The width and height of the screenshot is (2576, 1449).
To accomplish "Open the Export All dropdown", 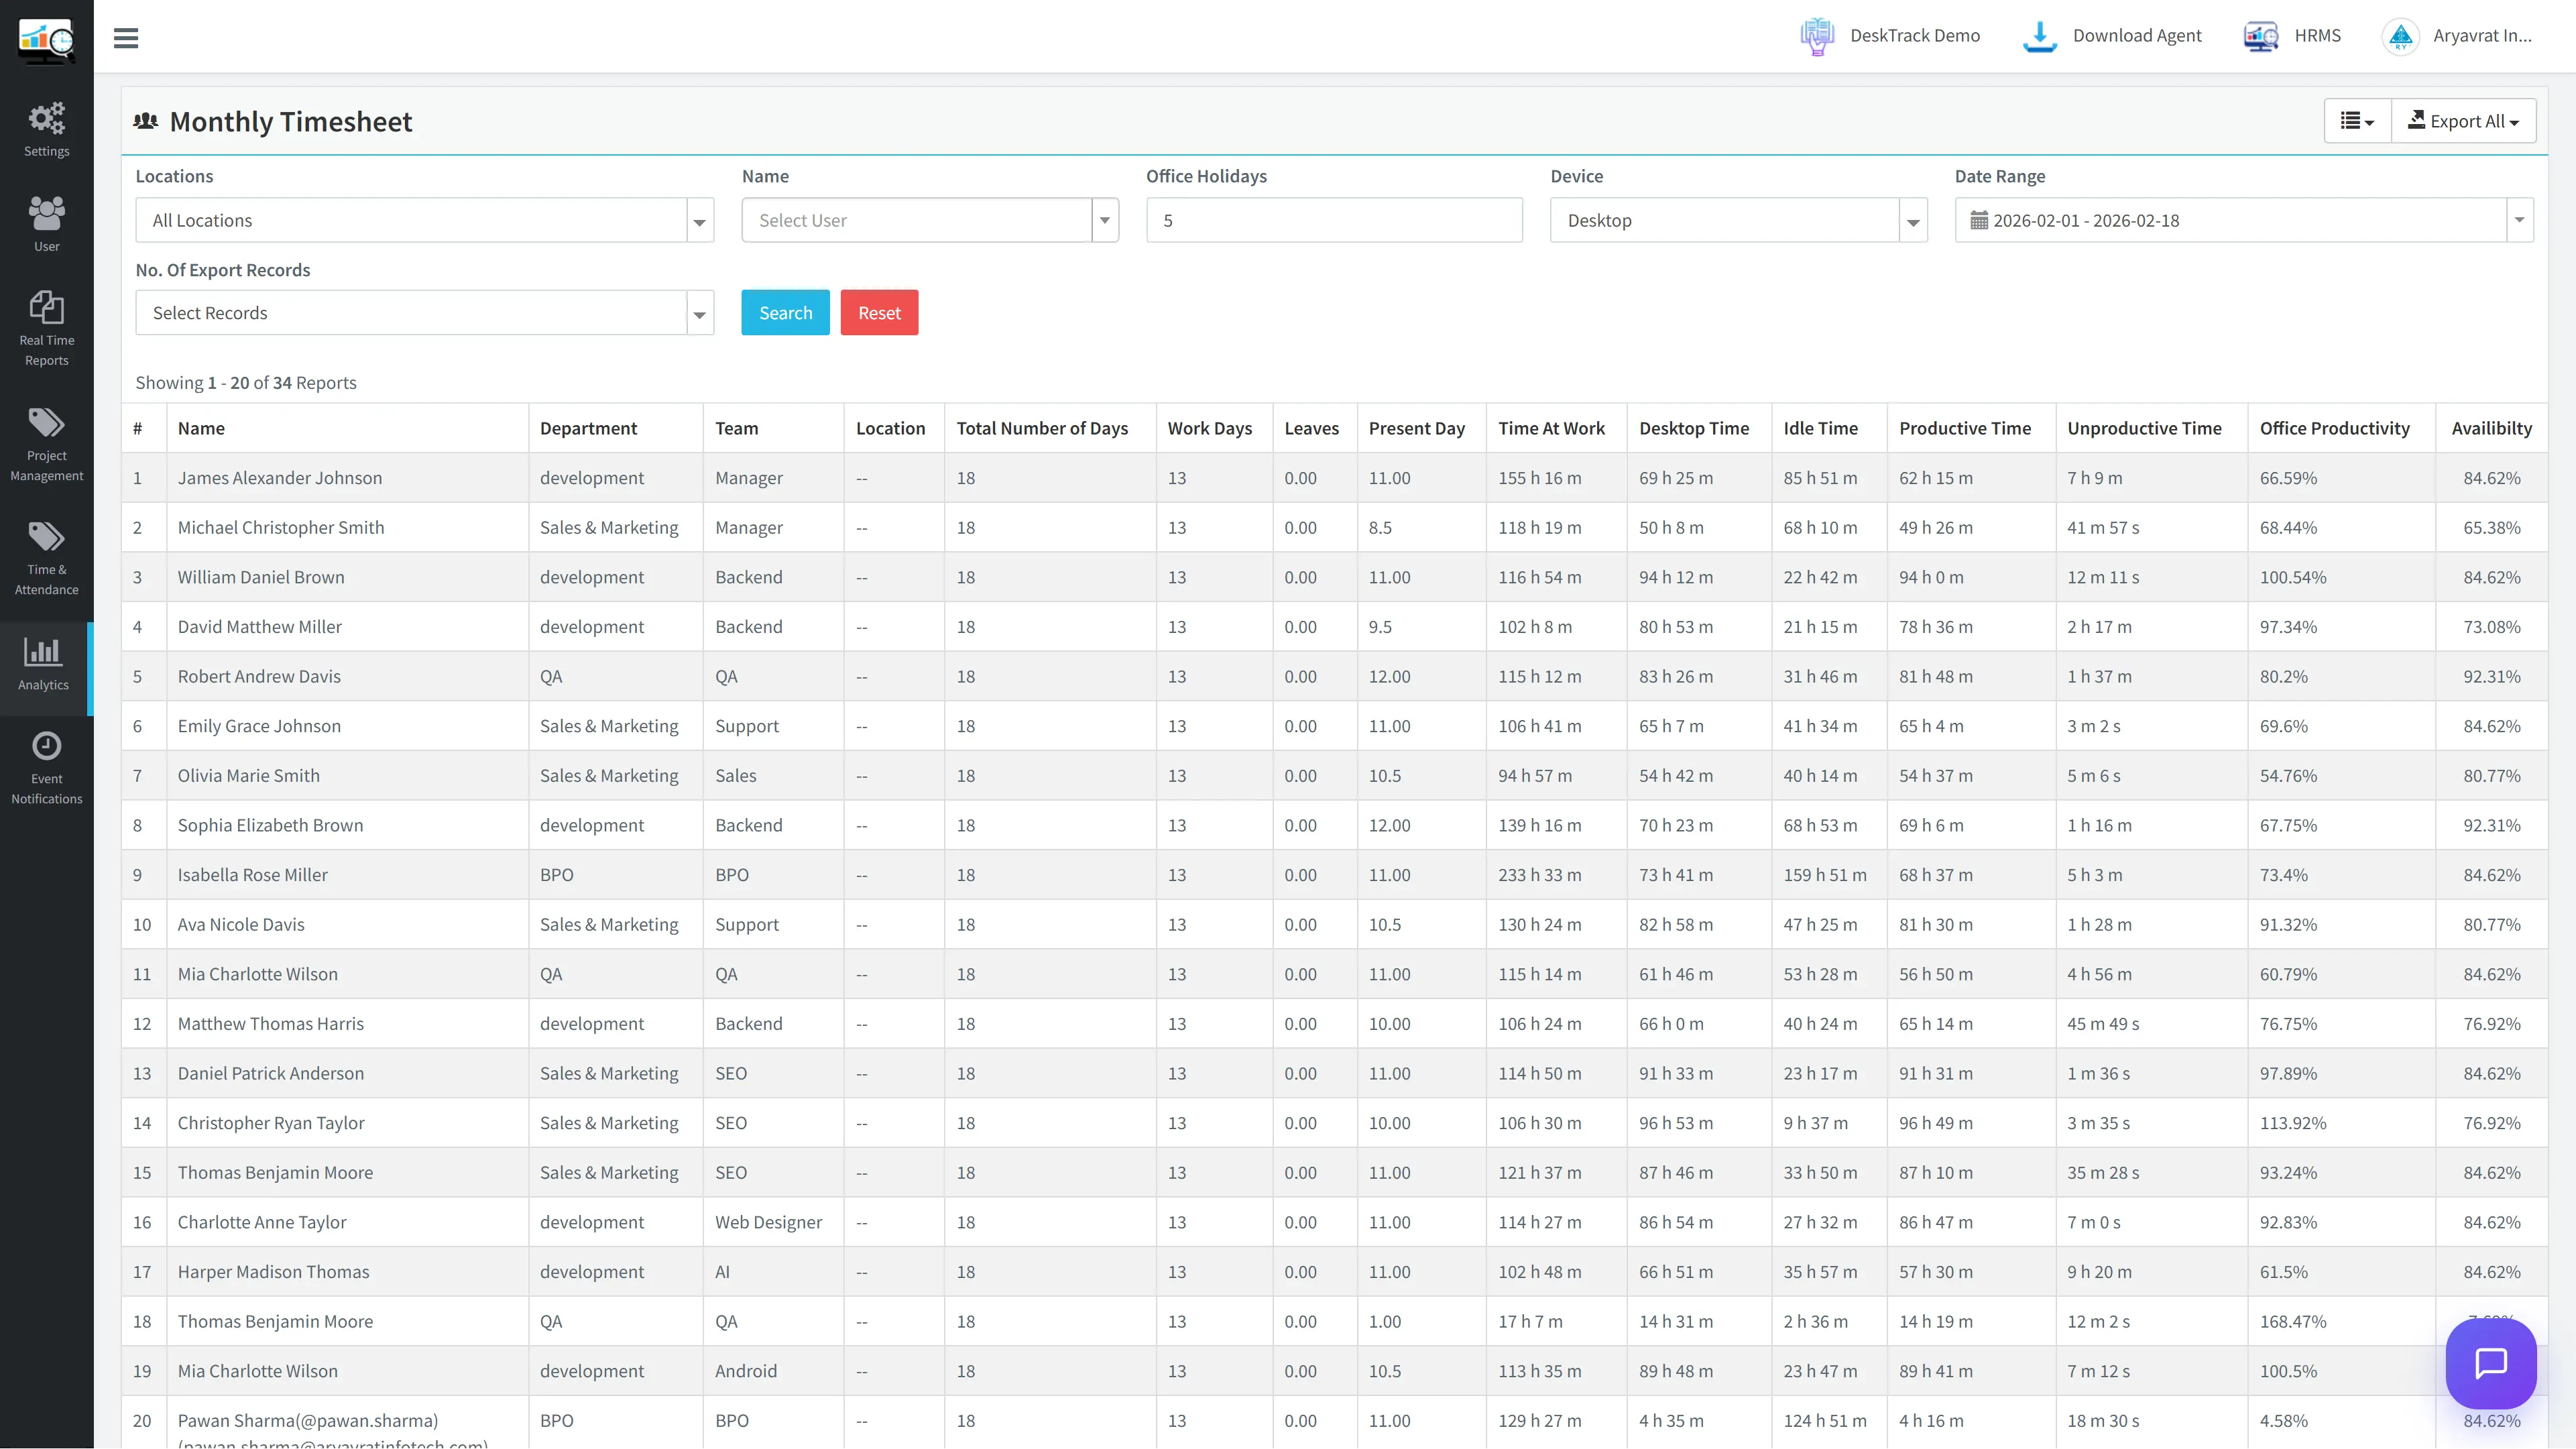I will point(2463,121).
